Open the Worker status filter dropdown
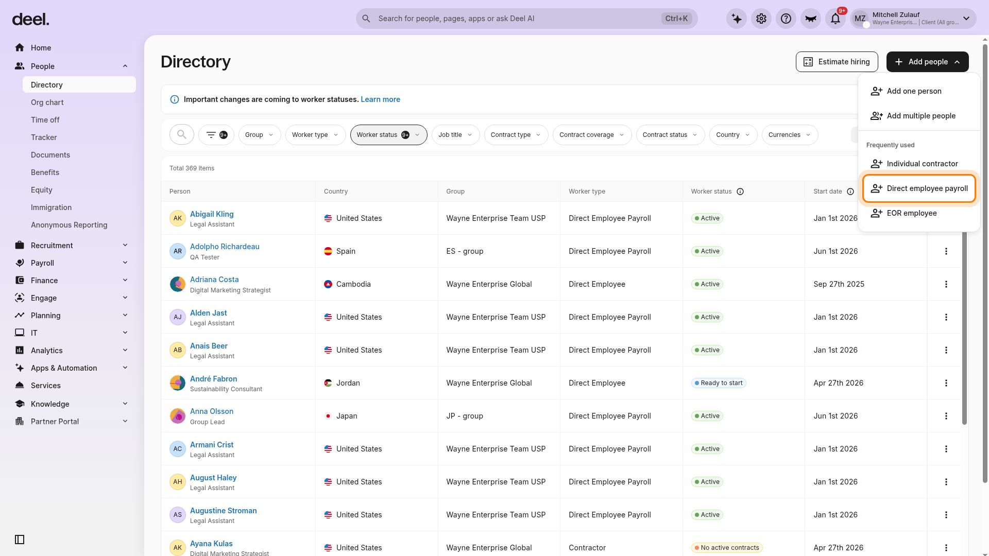The height and width of the screenshot is (556, 989). [388, 135]
